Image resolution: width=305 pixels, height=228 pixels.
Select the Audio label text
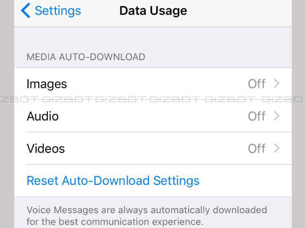tap(43, 117)
